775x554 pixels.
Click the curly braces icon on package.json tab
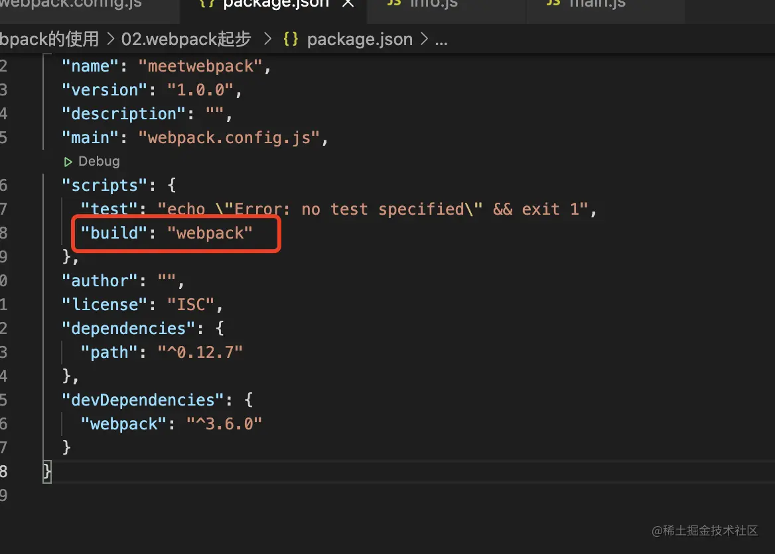[x=206, y=4]
